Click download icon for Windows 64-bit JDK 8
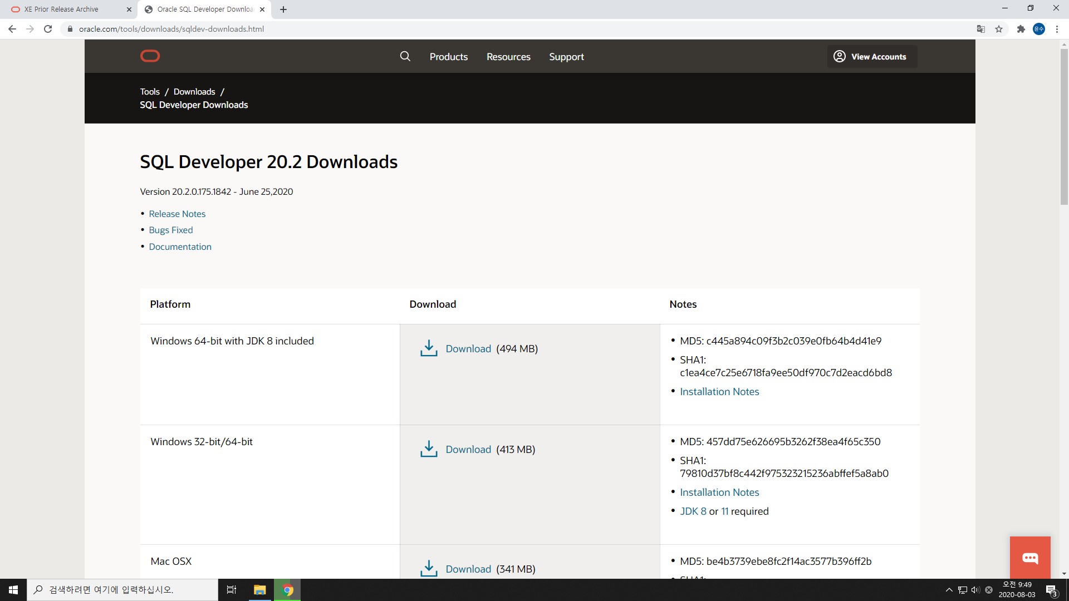 pos(429,348)
